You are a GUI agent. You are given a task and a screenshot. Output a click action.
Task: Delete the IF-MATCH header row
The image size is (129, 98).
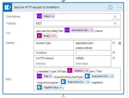coord(114,52)
